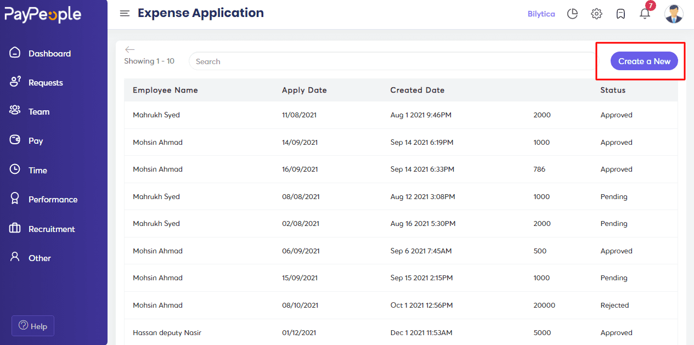
Task: Click the Performance ribbon icon
Action: pyautogui.click(x=15, y=199)
